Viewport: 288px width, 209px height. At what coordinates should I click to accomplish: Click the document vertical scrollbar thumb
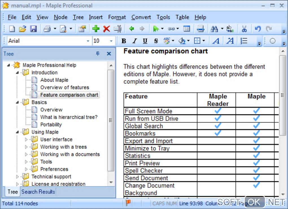tap(282, 95)
